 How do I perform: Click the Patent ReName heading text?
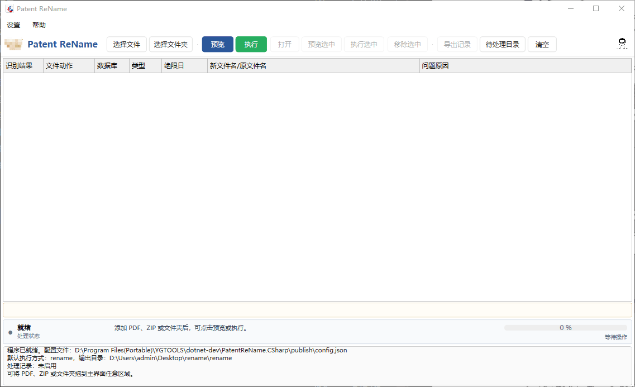[x=63, y=44]
